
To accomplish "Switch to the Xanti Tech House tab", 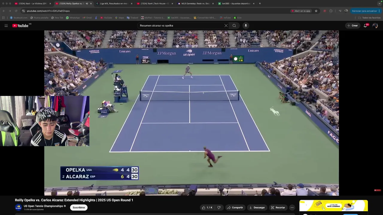I will coord(155,4).
